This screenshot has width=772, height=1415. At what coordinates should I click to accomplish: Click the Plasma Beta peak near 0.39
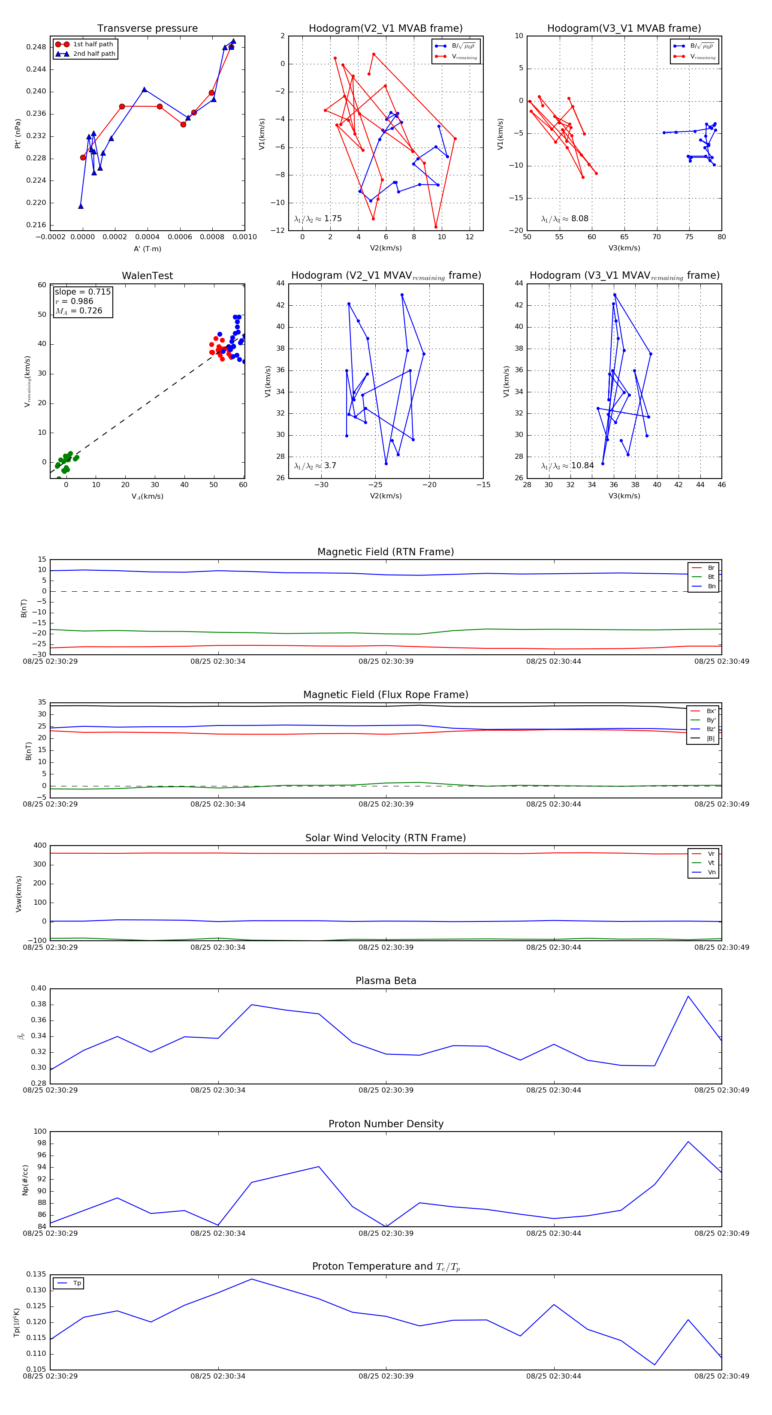click(x=688, y=997)
